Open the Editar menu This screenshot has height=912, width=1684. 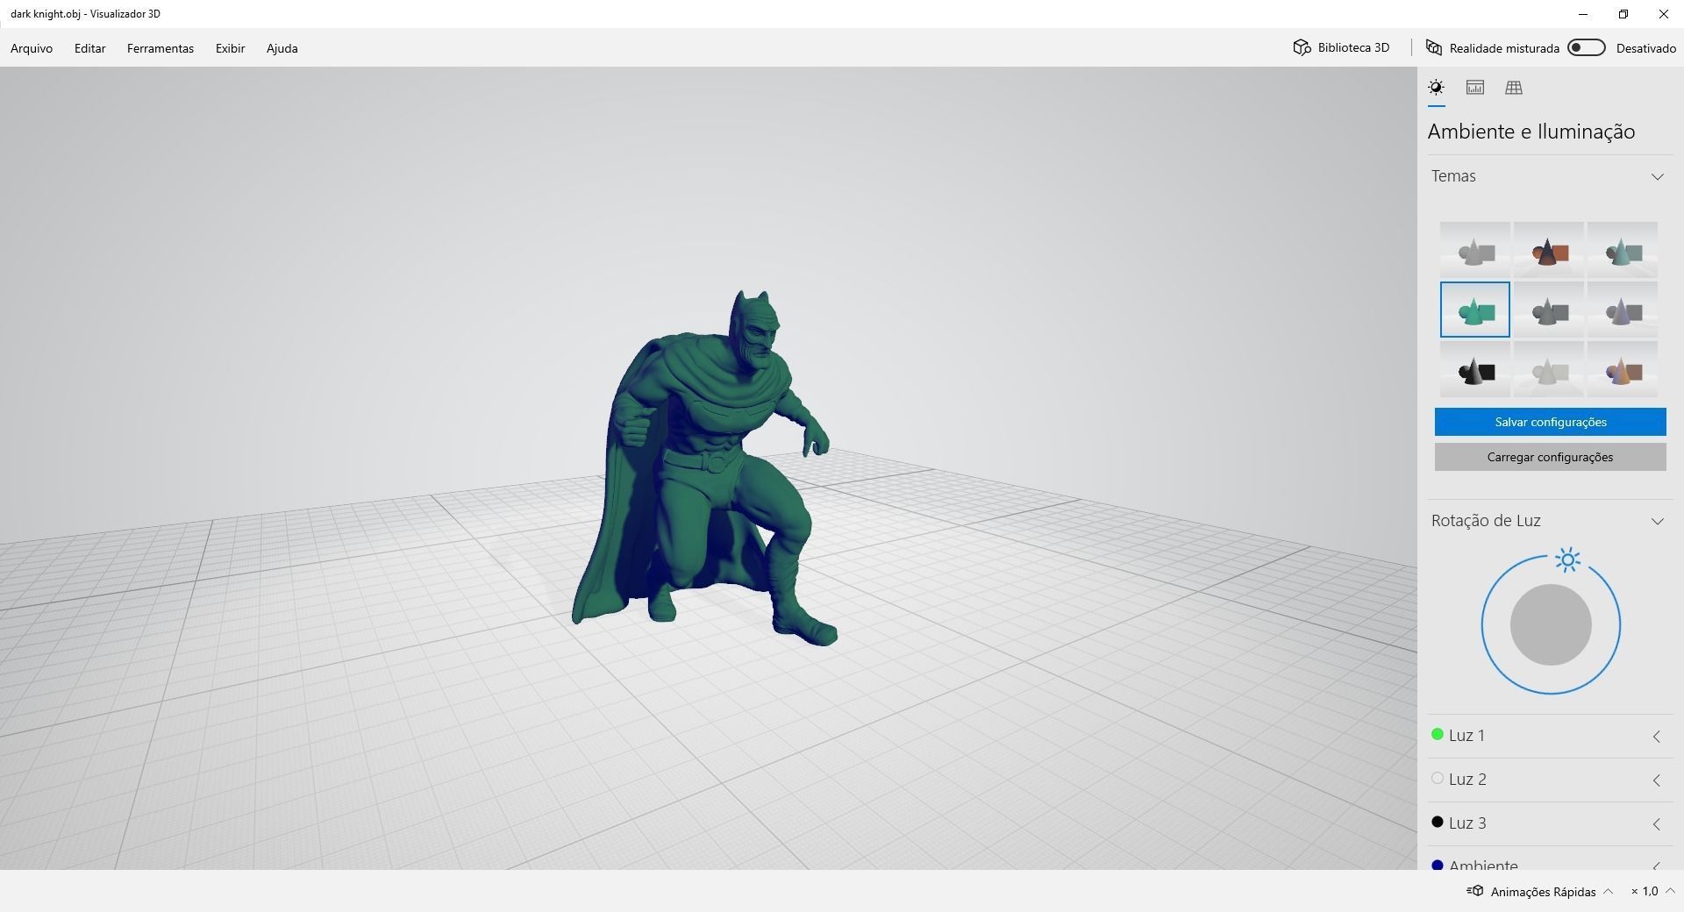(90, 48)
